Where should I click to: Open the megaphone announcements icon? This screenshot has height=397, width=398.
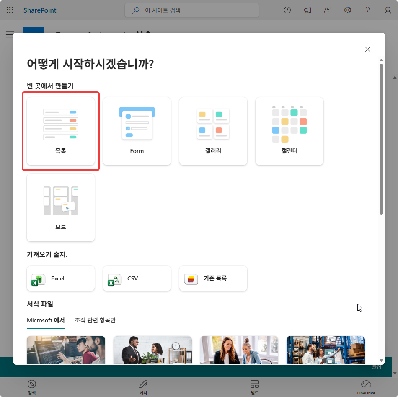[x=308, y=10]
